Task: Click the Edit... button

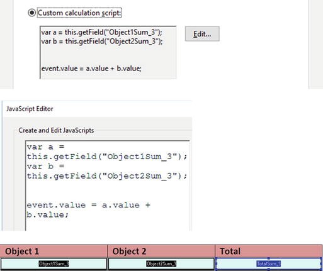Action: coord(202,34)
